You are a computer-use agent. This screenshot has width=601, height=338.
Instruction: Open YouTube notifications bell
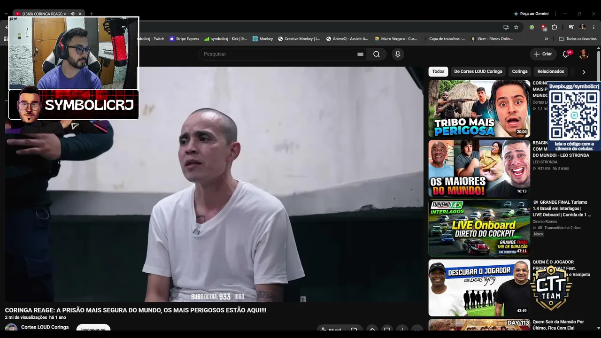[x=566, y=54]
